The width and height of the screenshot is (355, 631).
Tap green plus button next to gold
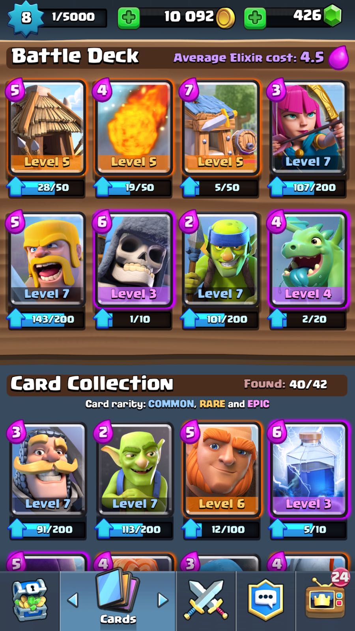click(129, 18)
